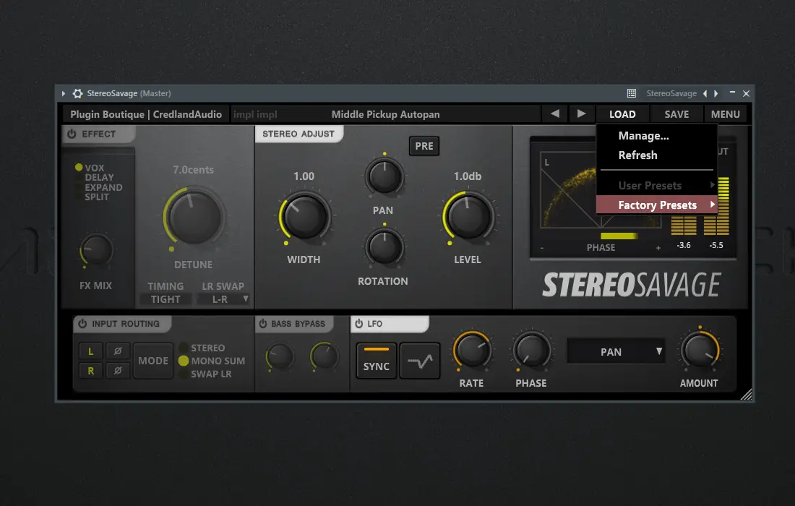
Task: Toggle the LFO power button
Action: (359, 323)
